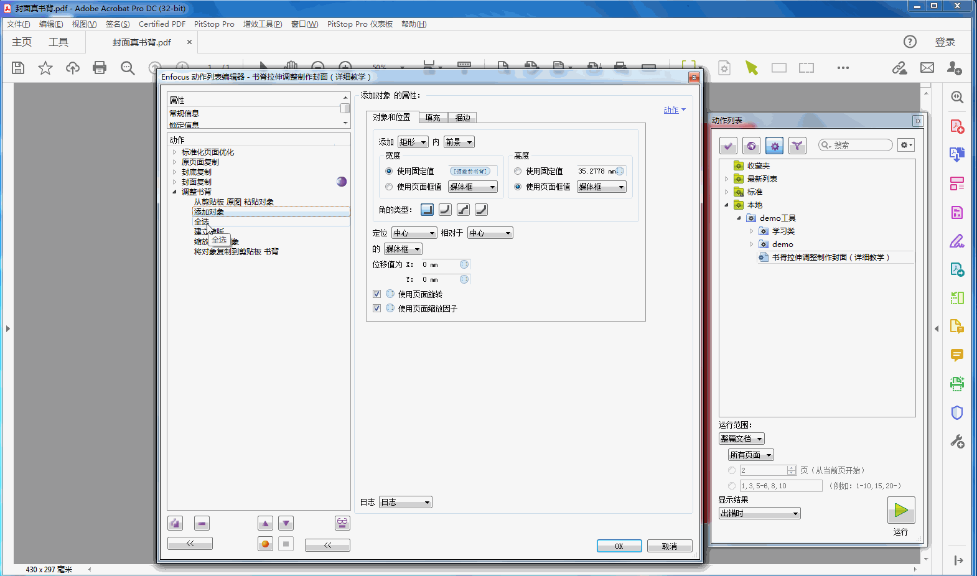Move action up with the up triangle
Screen dimensions: 977x576
pyautogui.click(x=265, y=523)
